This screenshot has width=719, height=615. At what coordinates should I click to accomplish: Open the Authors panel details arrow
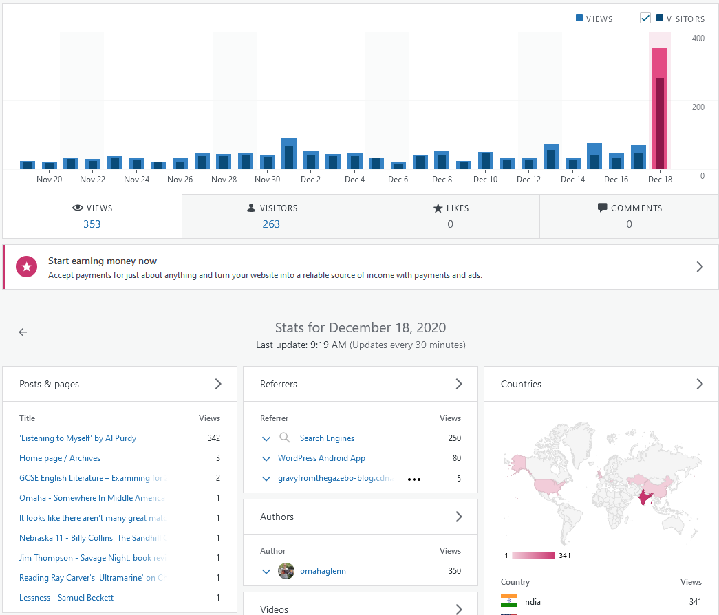pos(458,517)
